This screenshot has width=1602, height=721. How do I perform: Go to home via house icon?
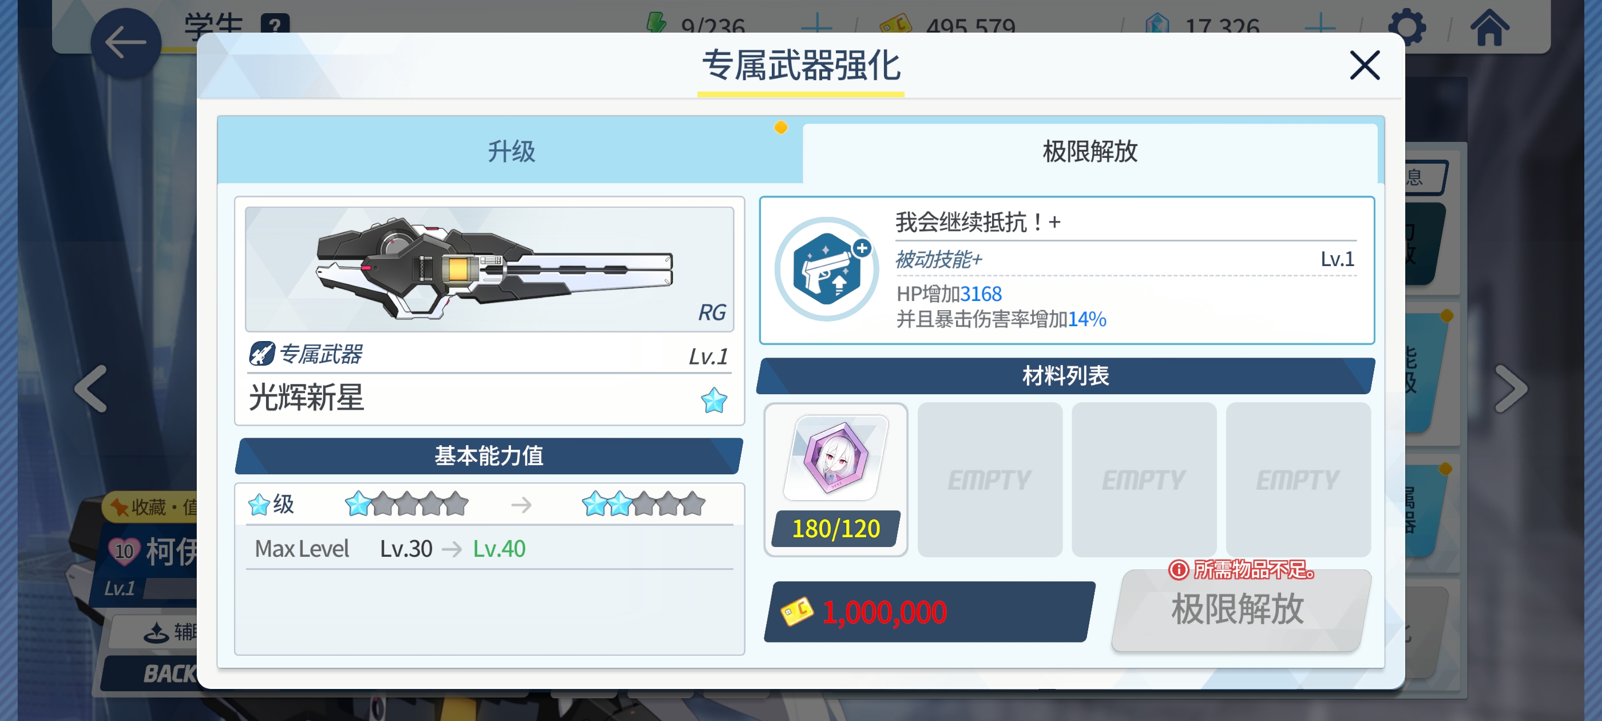click(x=1489, y=27)
